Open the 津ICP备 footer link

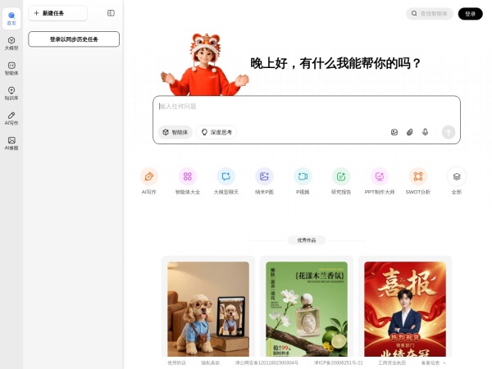[x=338, y=362]
